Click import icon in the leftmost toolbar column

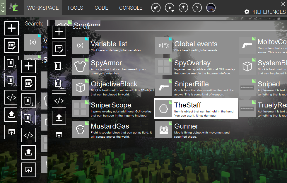(x=11, y=132)
